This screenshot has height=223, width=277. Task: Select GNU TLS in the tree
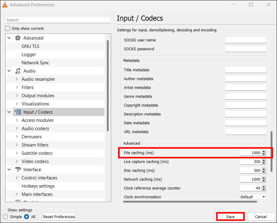31,46
